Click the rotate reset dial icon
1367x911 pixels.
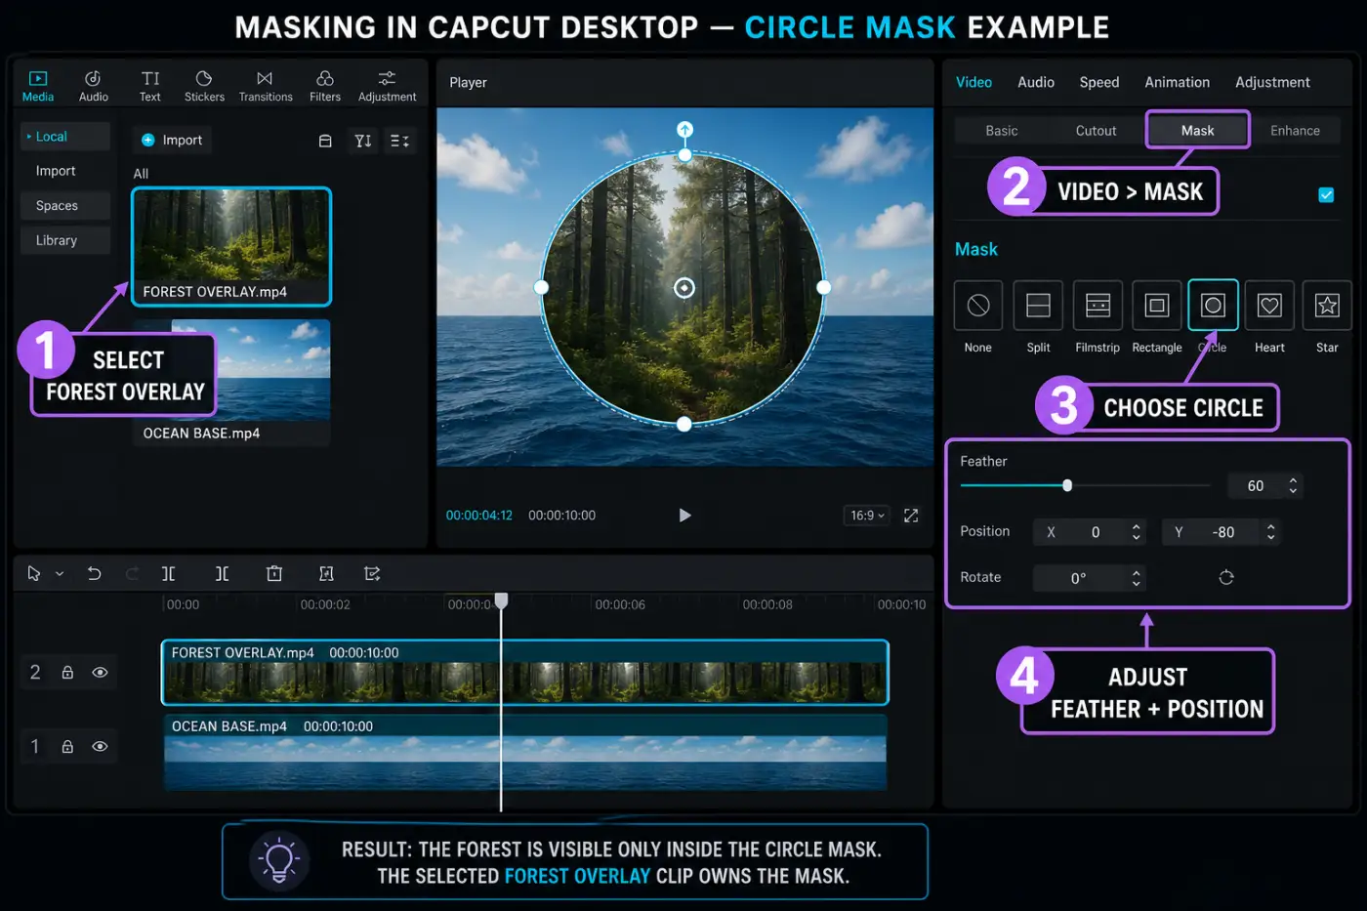coord(1226,578)
